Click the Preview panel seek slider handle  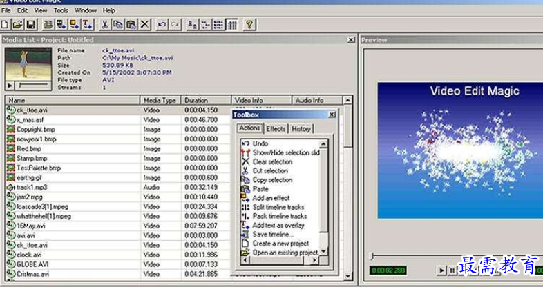coord(372,256)
